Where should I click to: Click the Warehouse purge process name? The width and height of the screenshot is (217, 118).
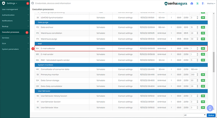[49, 39]
